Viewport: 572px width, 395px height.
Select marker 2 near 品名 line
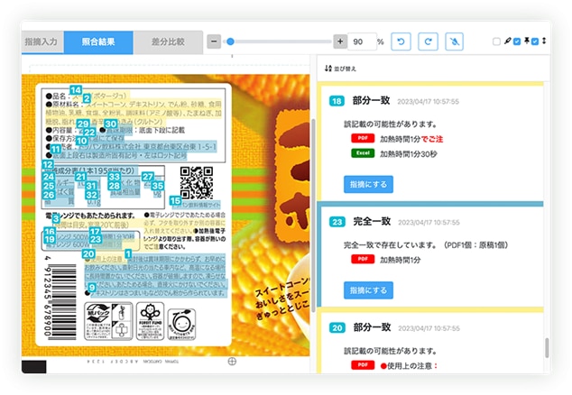tap(87, 98)
